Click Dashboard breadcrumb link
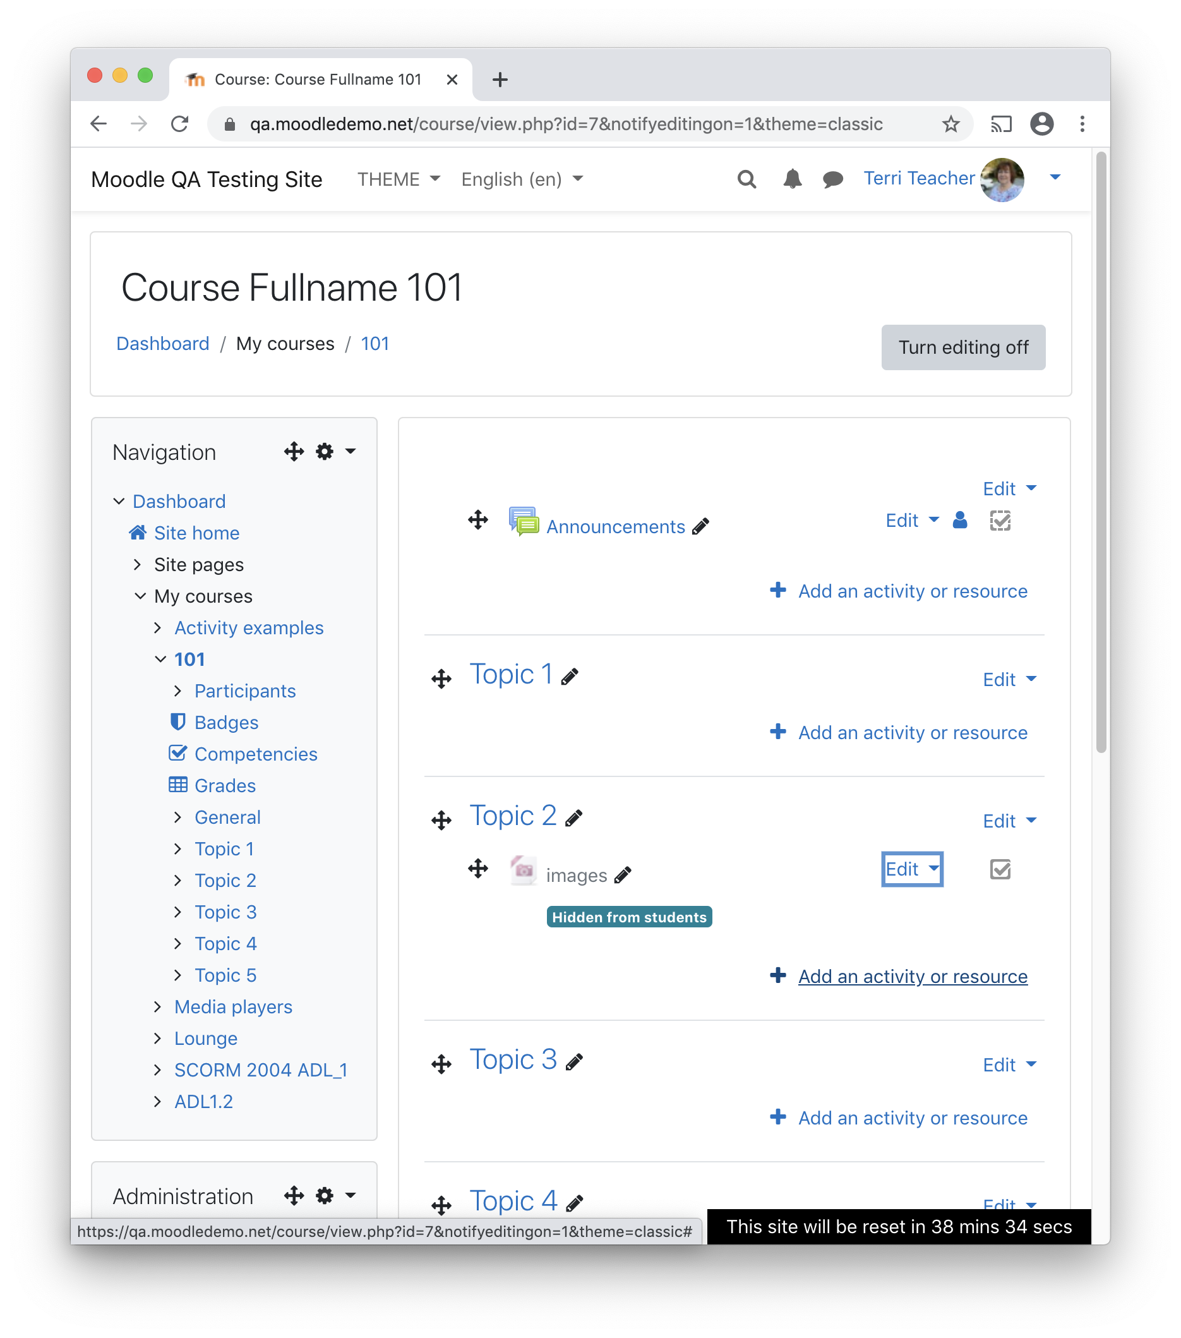Viewport: 1181px width, 1338px height. [163, 344]
